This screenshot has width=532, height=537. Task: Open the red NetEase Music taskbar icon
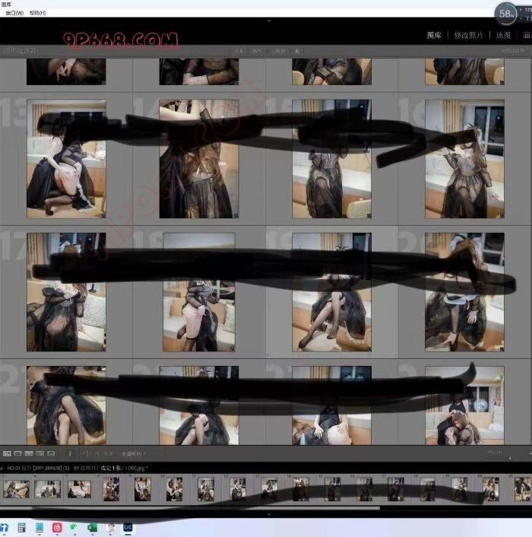click(x=57, y=526)
